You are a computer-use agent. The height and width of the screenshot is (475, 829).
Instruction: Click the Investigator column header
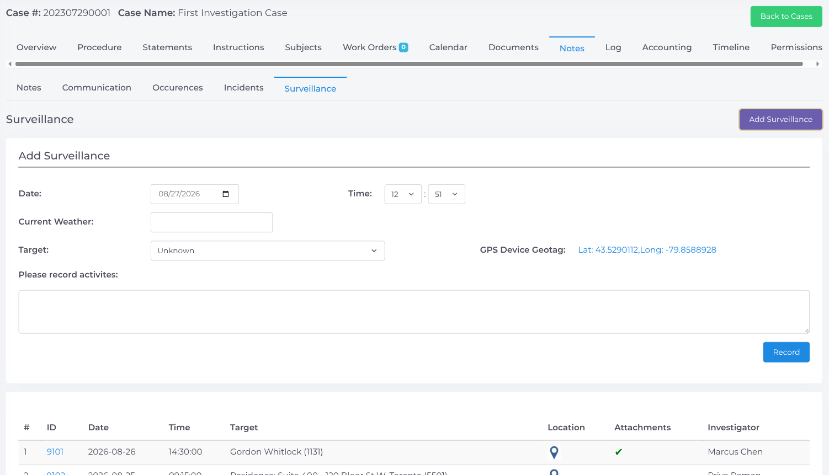(x=734, y=428)
